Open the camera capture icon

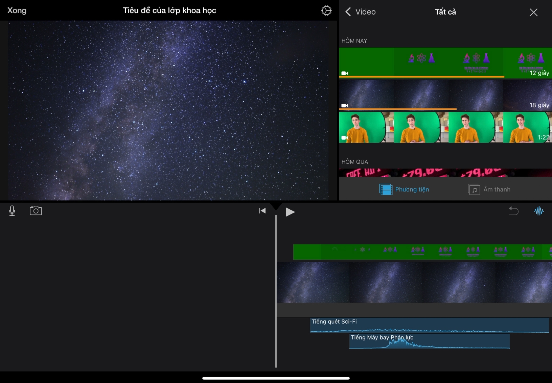coord(36,211)
